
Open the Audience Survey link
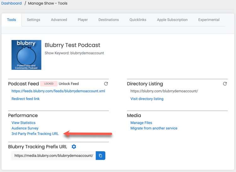[x=25, y=128]
